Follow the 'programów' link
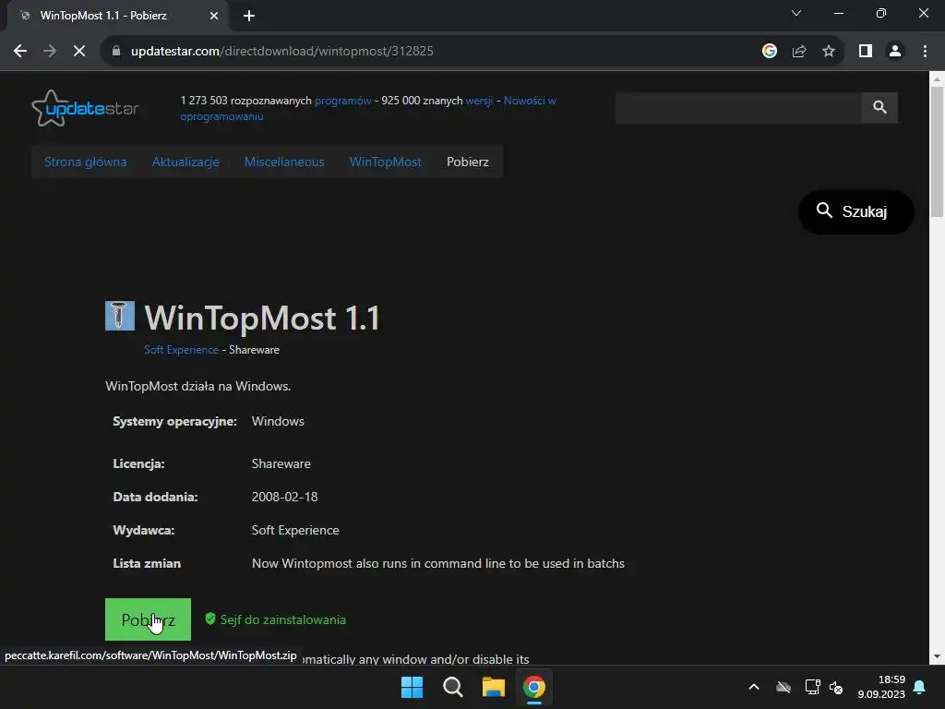This screenshot has width=945, height=709. (x=343, y=101)
